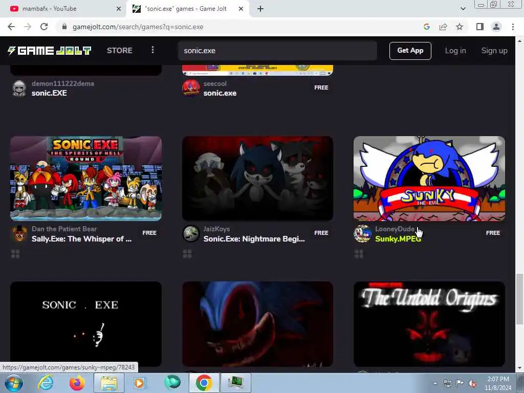This screenshot has height=393, width=524.
Task: Close the mambafx YouTube tab
Action: [118, 9]
